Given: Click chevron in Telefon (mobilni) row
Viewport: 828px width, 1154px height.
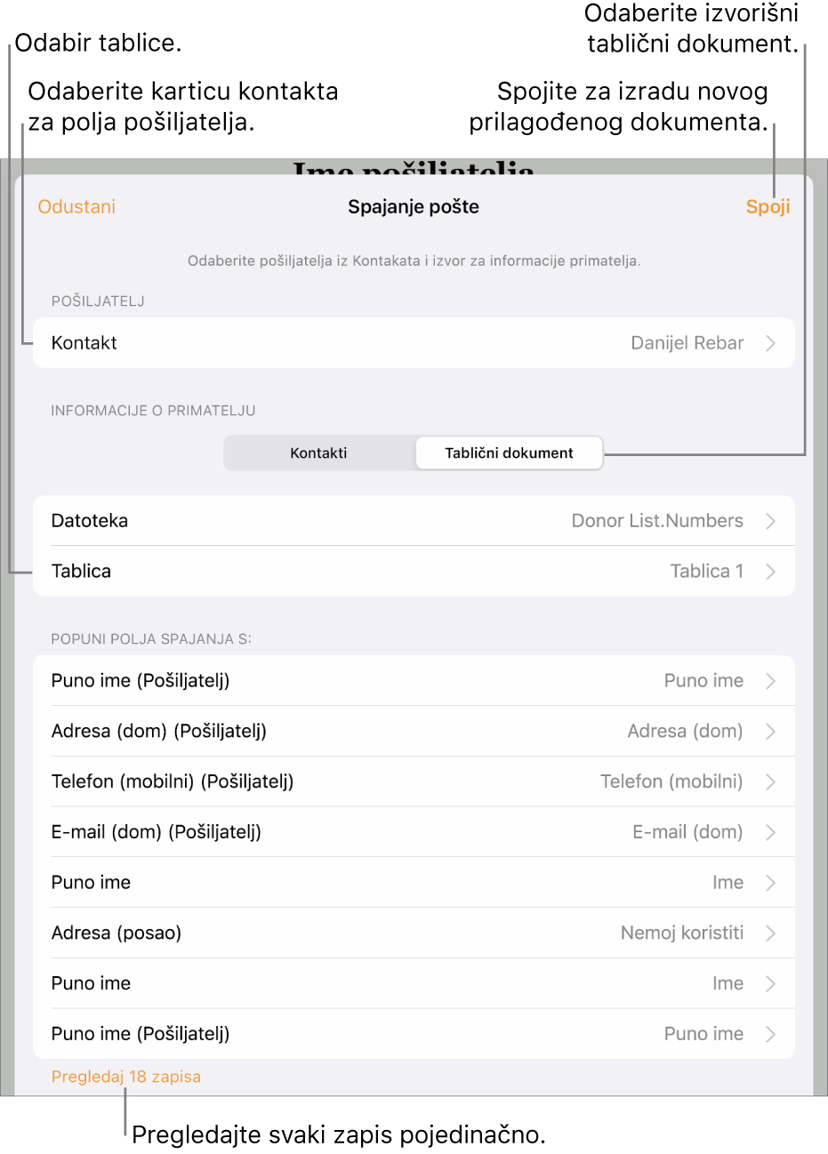Looking at the screenshot, I should (x=770, y=781).
